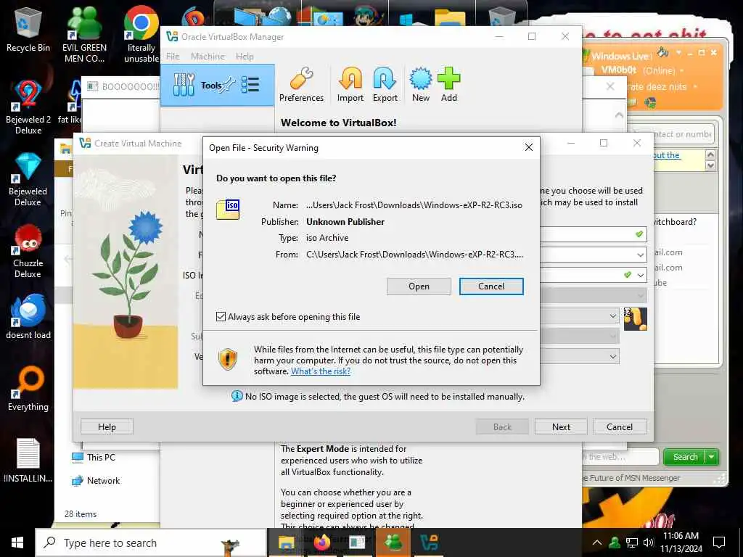Viewport: 743px width, 557px height.
Task: Click the 'What's the risk?' link
Action: [x=321, y=371]
